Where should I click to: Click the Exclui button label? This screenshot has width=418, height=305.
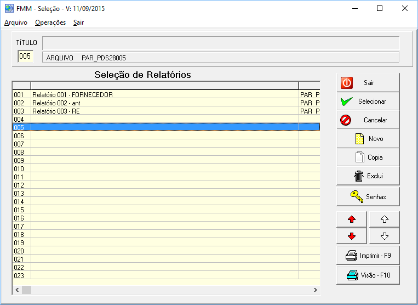[x=375, y=176]
